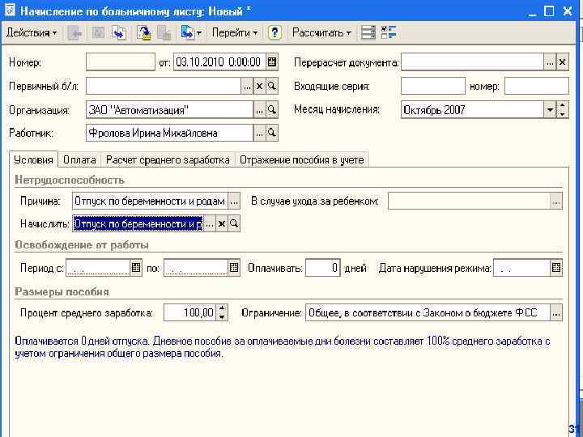
Task: Open calendar for document date field
Action: pyautogui.click(x=272, y=62)
